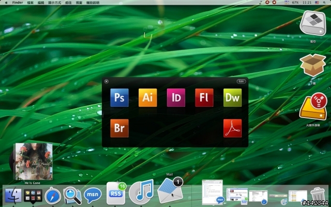The width and height of the screenshot is (331, 207).
Task: Restore the minimized msn window thumbnail
Action: [x=213, y=192]
